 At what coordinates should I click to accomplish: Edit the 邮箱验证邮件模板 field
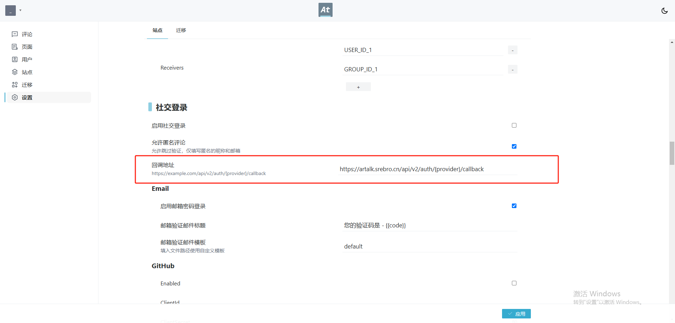point(430,246)
